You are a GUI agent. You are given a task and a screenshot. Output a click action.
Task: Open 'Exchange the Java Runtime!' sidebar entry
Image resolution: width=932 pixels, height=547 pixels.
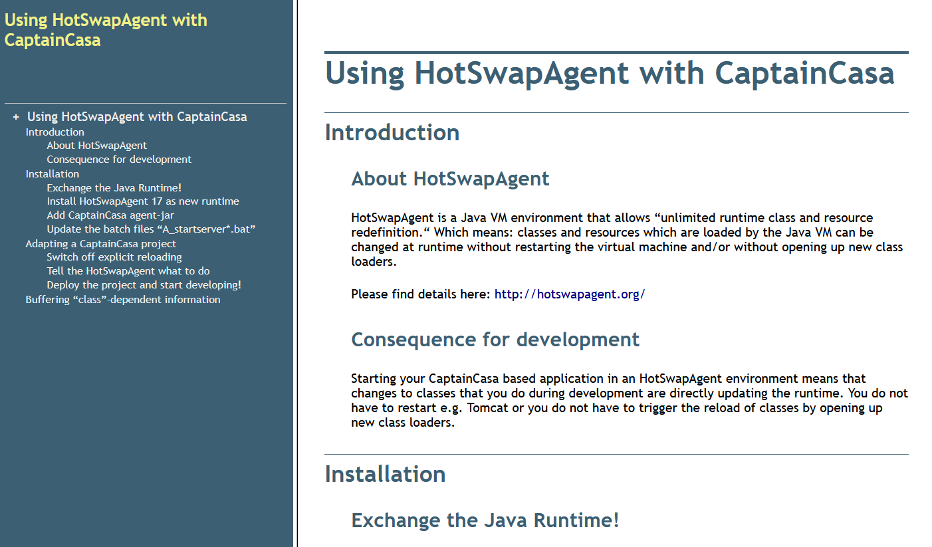click(x=114, y=188)
